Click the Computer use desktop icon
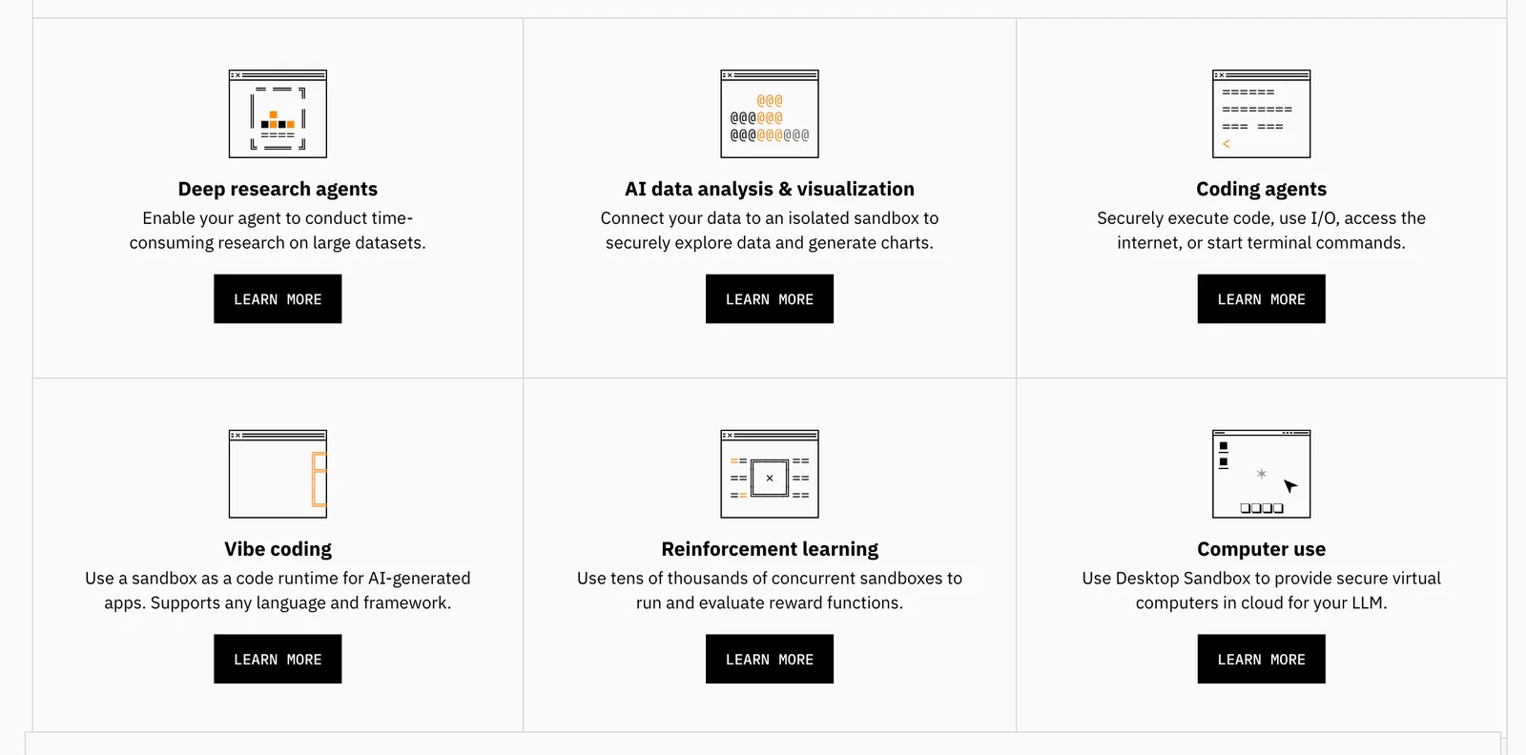 (x=1261, y=474)
